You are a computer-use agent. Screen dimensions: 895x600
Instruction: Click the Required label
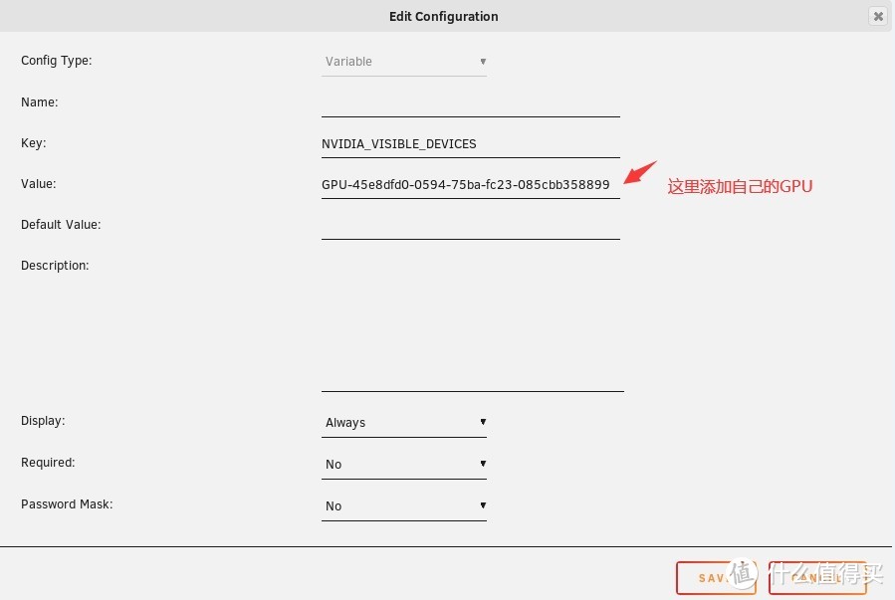tap(48, 463)
